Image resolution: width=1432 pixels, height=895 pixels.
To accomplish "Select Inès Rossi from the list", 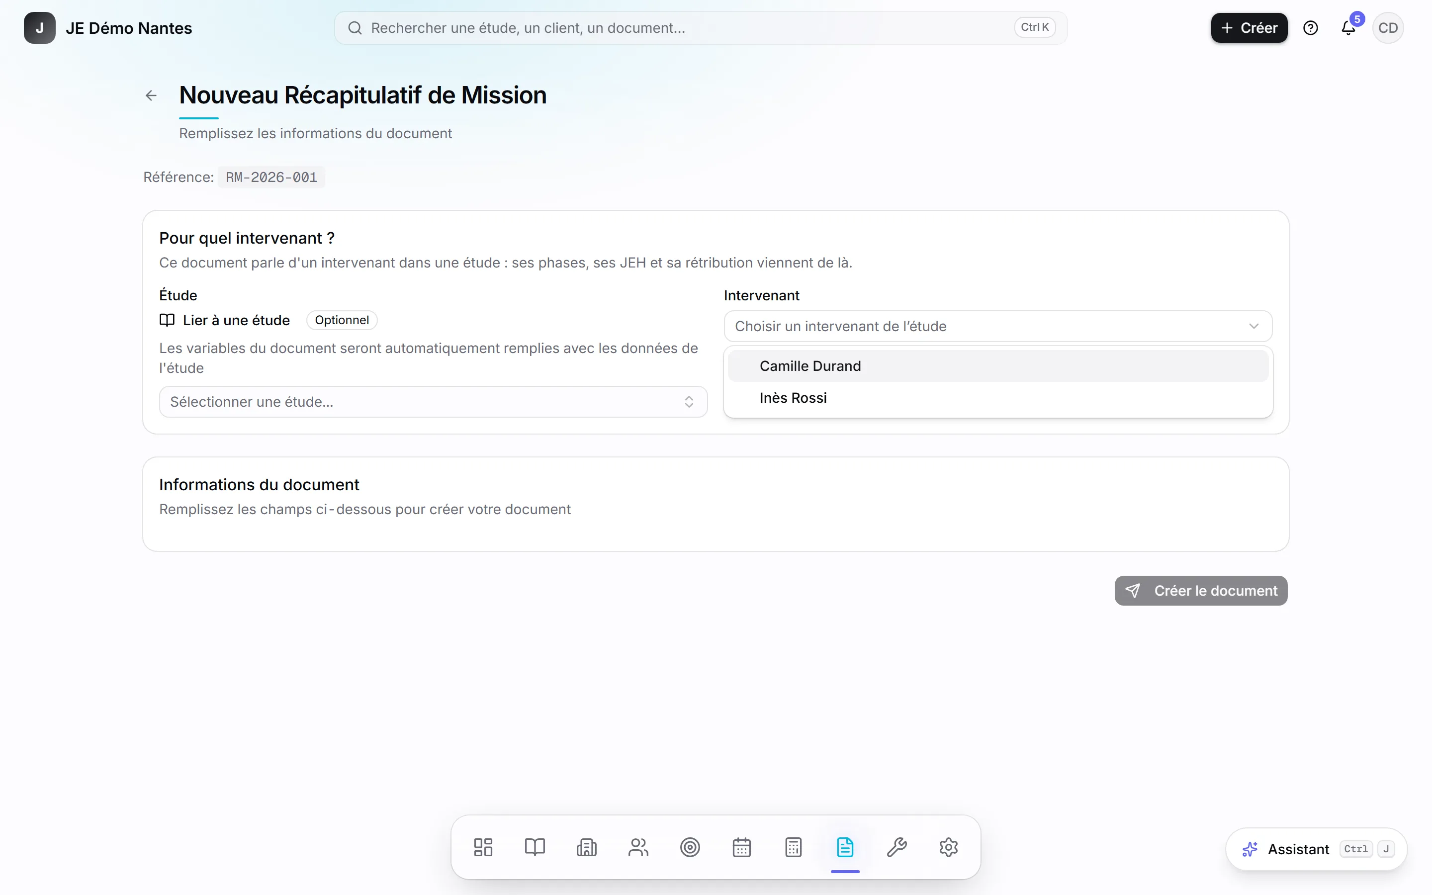I will click(997, 398).
